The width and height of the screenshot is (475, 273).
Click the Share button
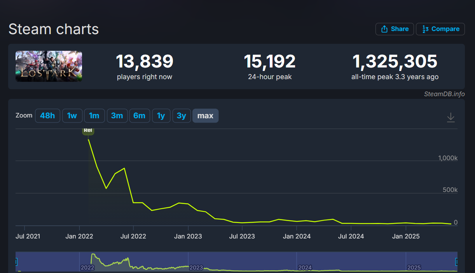[x=395, y=29]
